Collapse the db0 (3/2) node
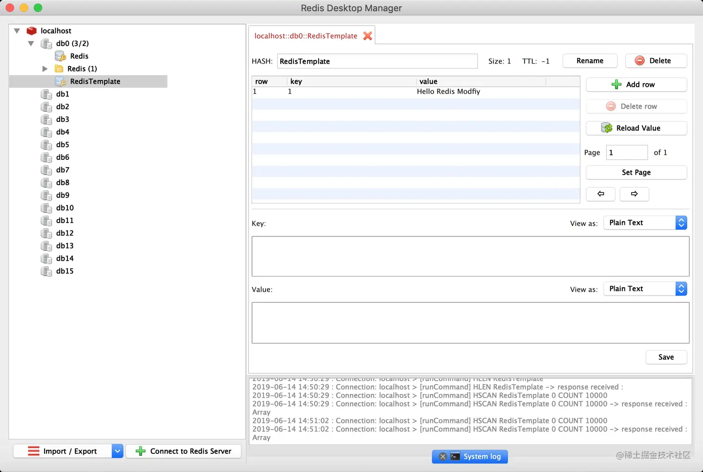This screenshot has width=703, height=472. tap(31, 44)
